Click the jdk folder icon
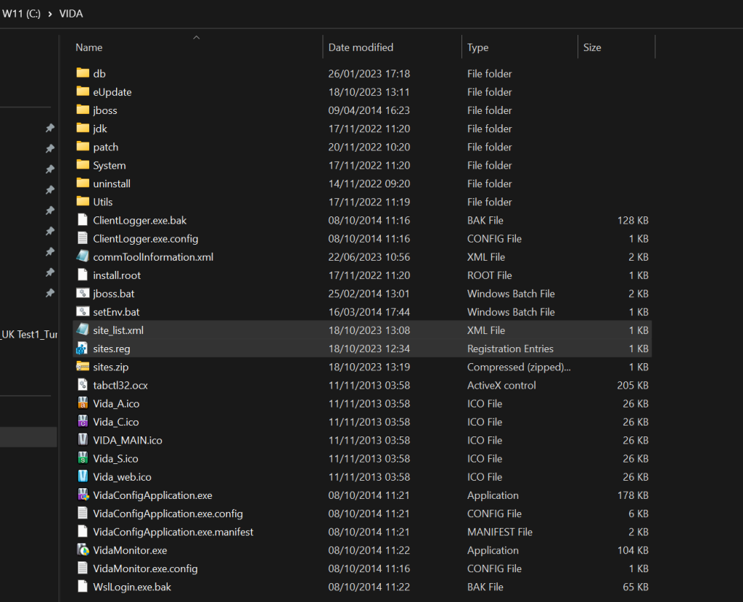The width and height of the screenshot is (743, 602). point(83,128)
